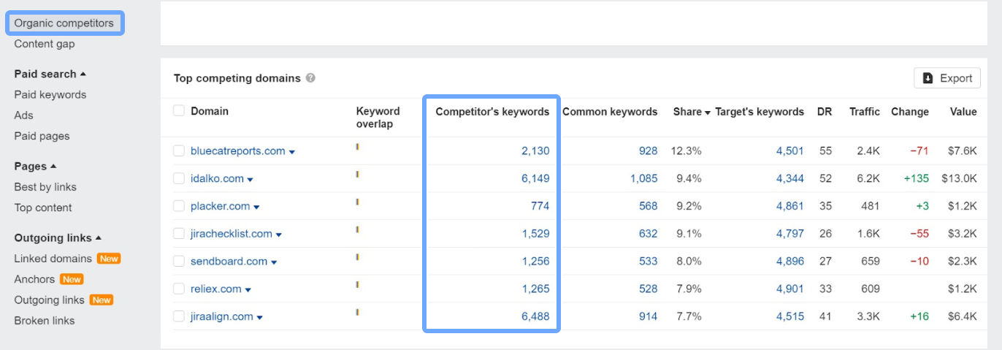
Task: Open dropdown arrow next to sendboard.com
Action: [274, 262]
